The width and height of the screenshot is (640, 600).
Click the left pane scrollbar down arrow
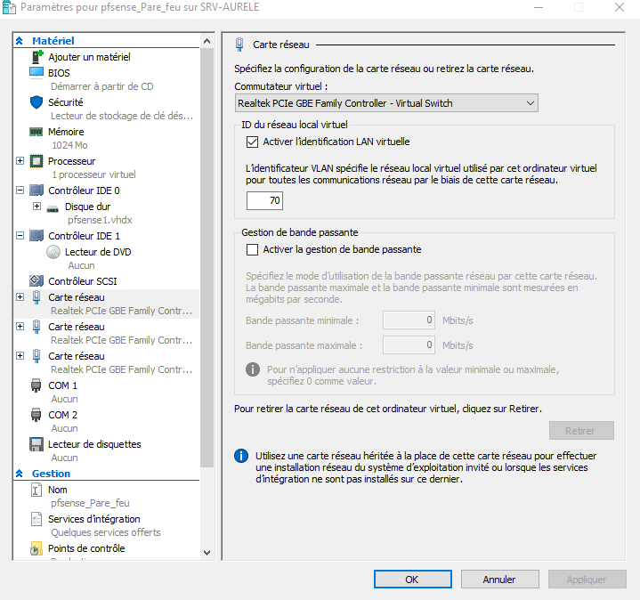pos(207,551)
